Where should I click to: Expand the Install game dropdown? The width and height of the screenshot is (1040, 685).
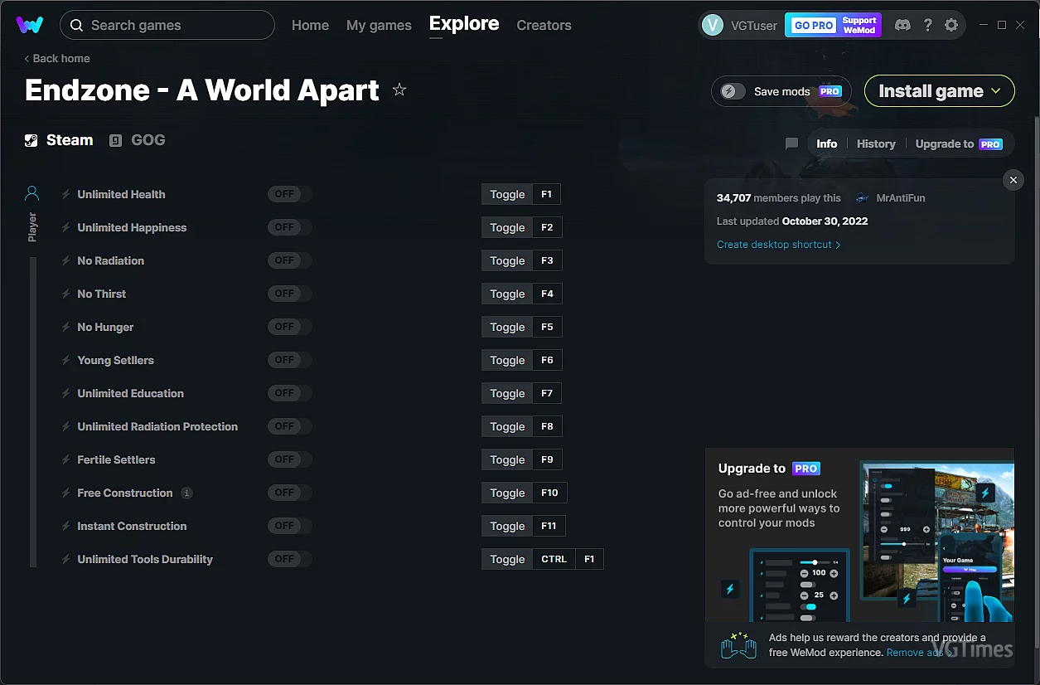[x=939, y=91]
